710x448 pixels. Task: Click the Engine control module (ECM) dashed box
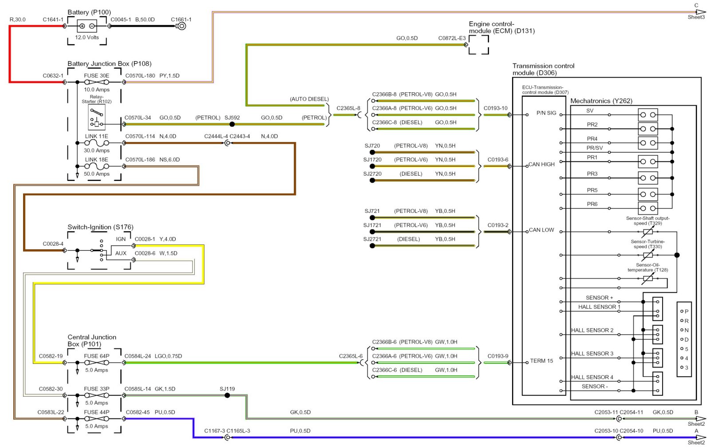[479, 45]
